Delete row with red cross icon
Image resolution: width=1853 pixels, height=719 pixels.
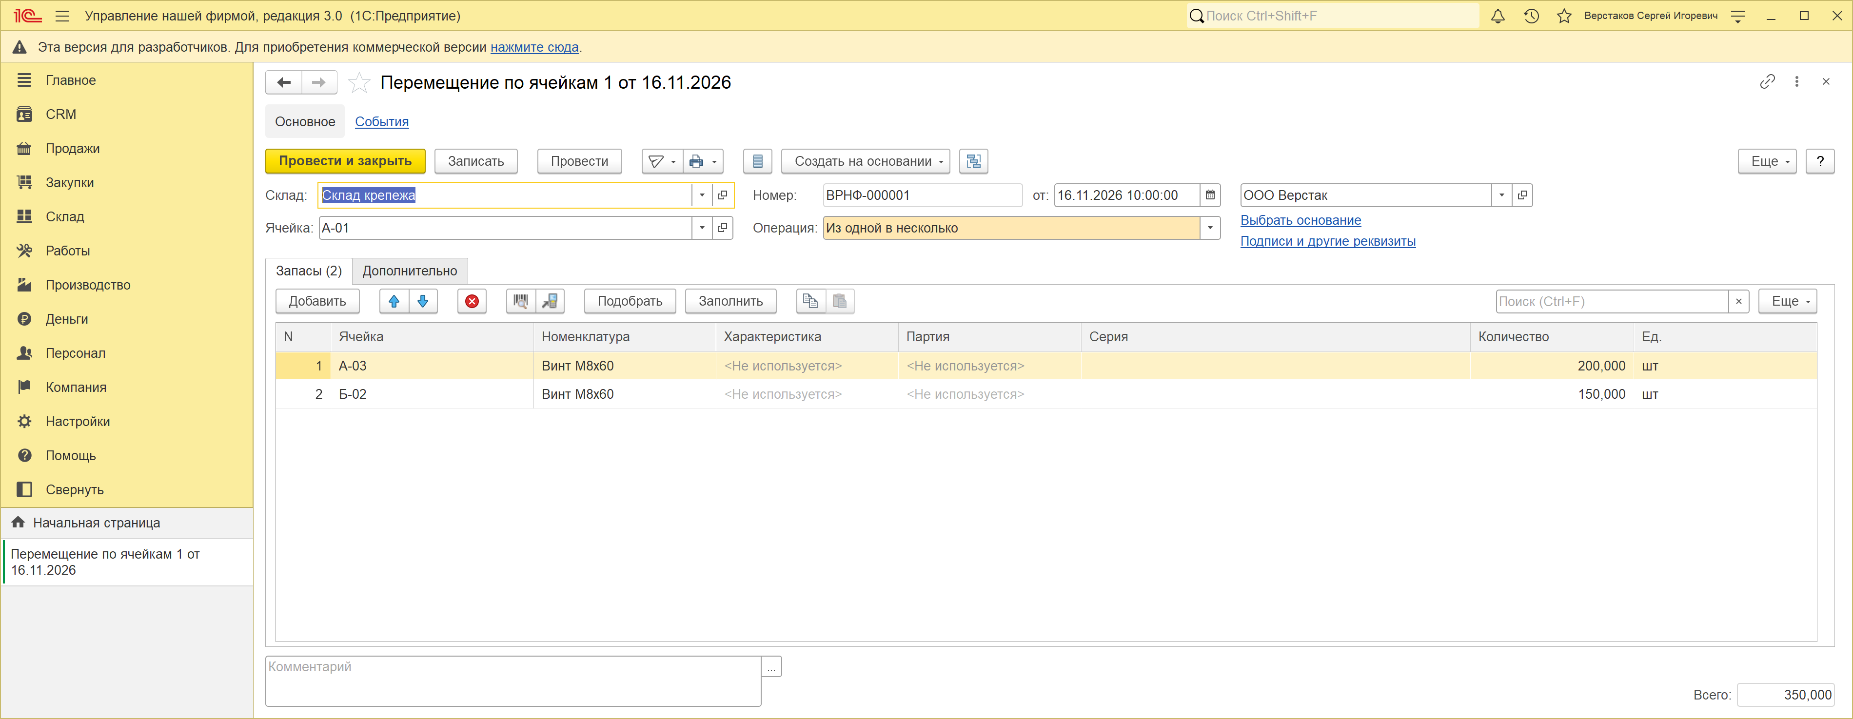[x=472, y=301]
